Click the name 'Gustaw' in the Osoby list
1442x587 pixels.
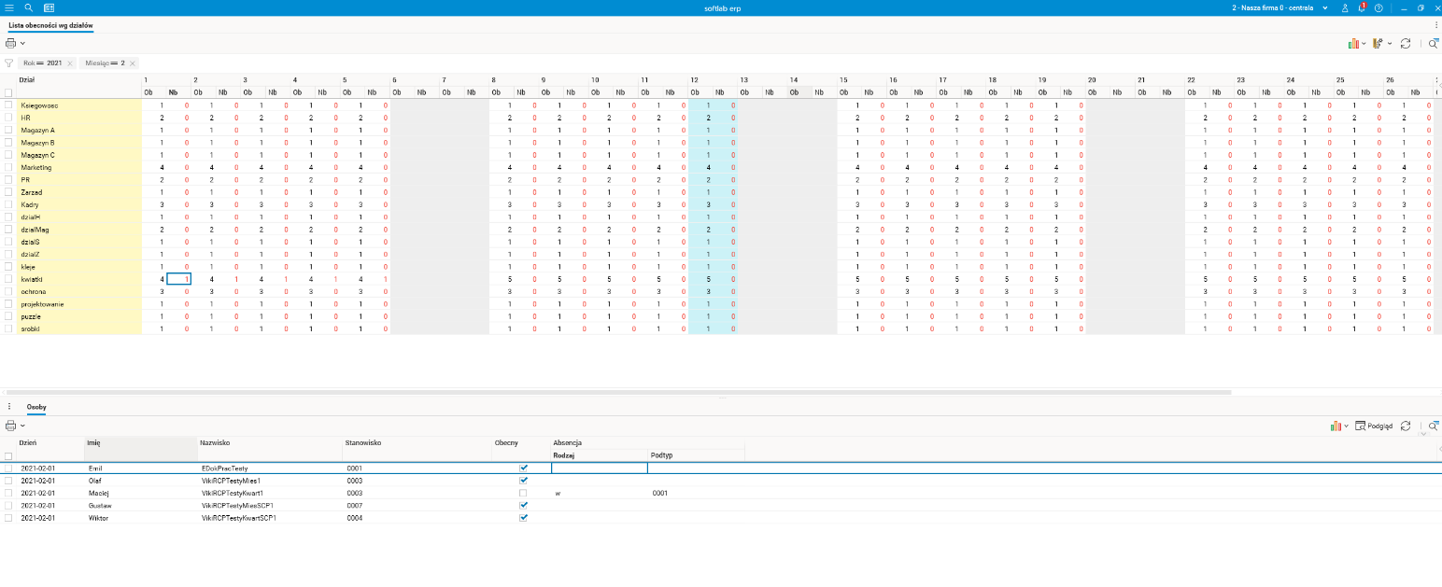[x=99, y=505]
